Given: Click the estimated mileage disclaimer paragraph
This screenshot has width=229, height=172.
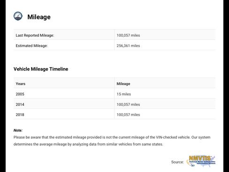Looking at the screenshot, I should (112, 141).
